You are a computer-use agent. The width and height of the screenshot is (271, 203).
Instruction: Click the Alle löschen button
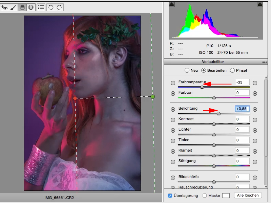click(x=248, y=195)
